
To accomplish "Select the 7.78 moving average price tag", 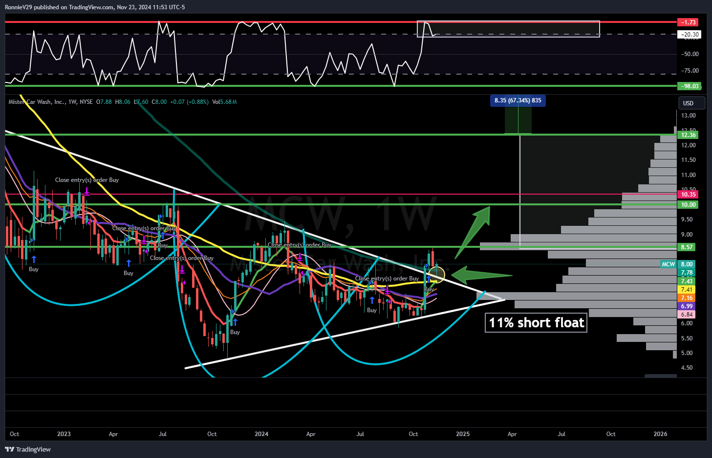I will pyautogui.click(x=687, y=273).
